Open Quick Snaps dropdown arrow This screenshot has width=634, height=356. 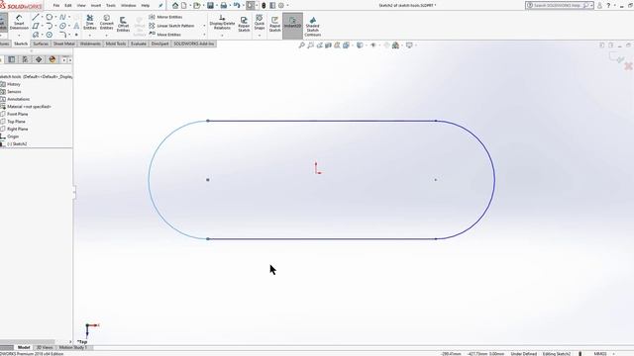(260, 36)
